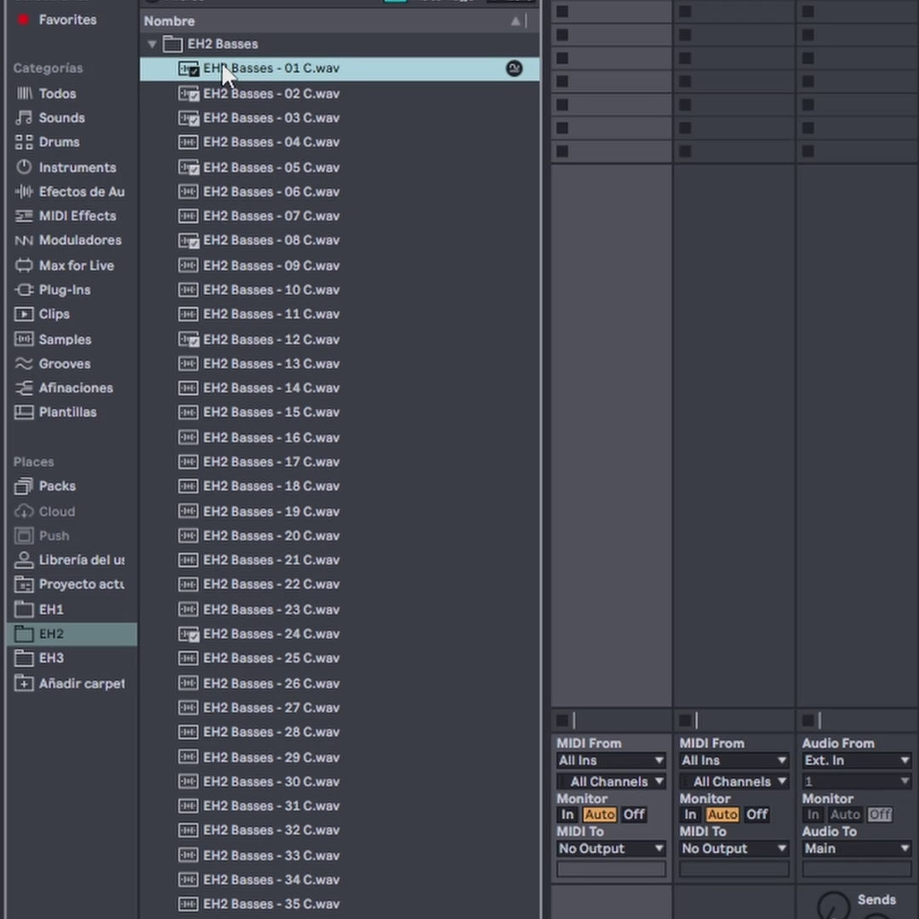Click second track clip stop button
The width and height of the screenshot is (919, 919).
(x=684, y=721)
